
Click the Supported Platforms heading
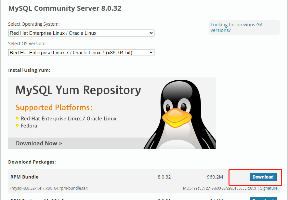point(54,108)
